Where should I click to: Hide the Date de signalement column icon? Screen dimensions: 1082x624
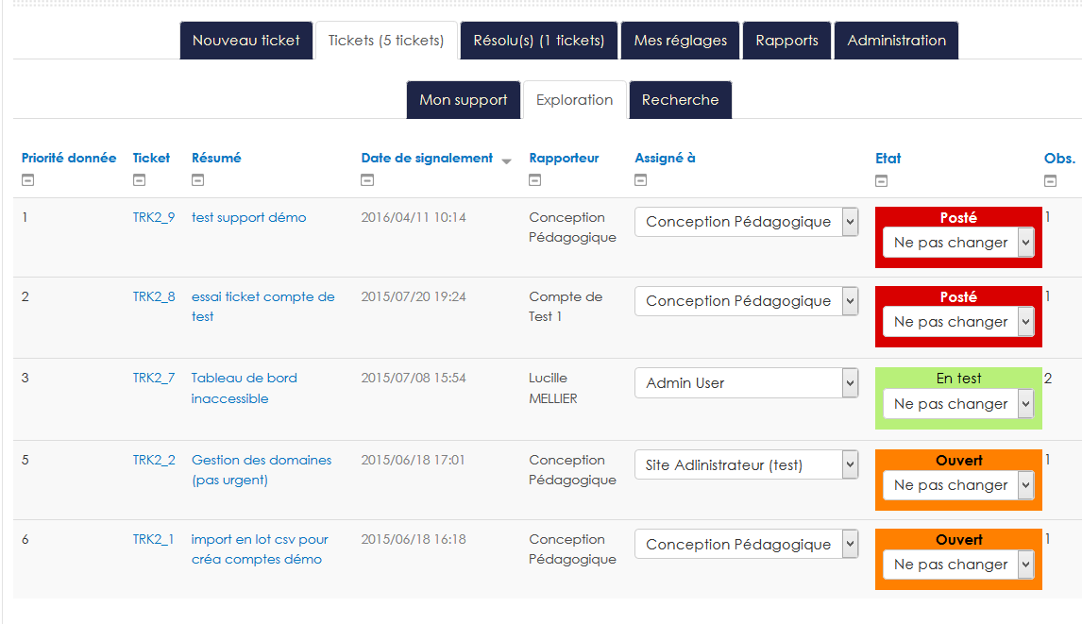tap(367, 180)
